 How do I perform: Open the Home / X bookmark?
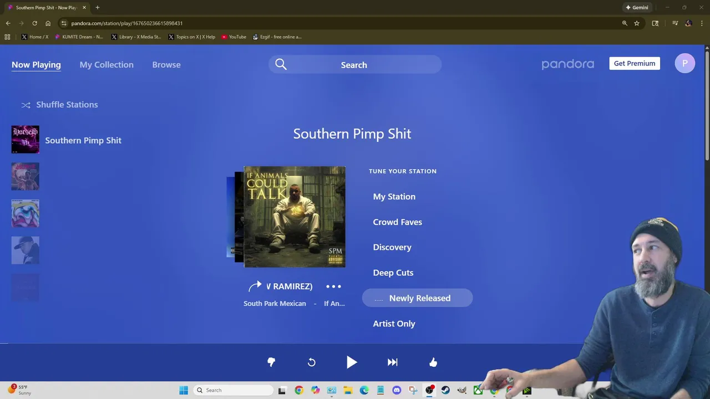pyautogui.click(x=34, y=37)
